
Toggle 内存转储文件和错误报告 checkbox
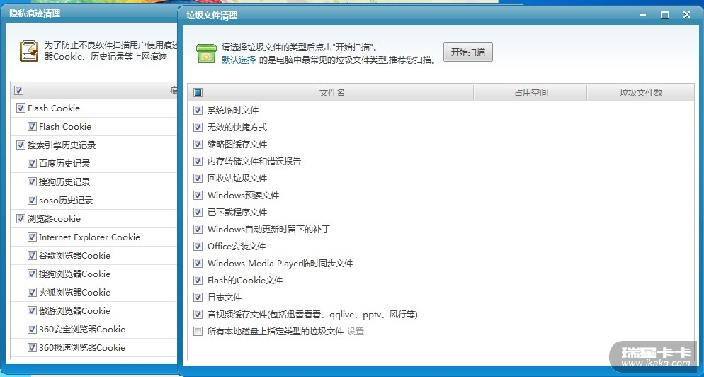tap(198, 161)
